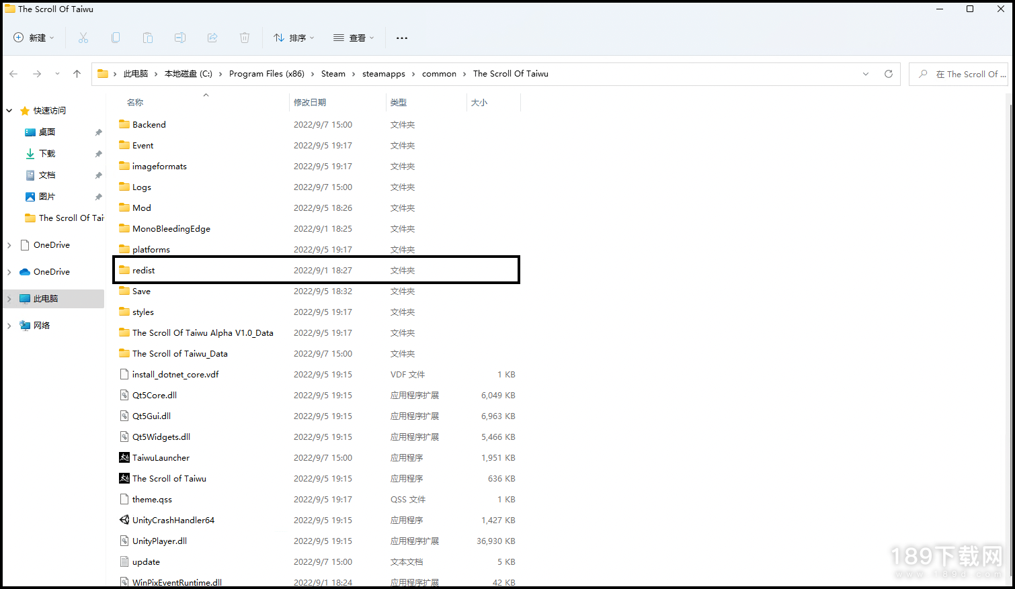Select the Event folder row
This screenshot has height=589, width=1015.
[317, 145]
